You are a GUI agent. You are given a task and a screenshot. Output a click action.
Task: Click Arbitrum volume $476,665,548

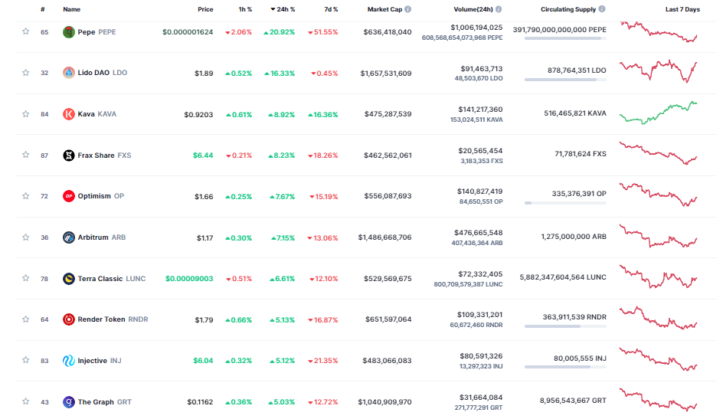[x=478, y=233]
